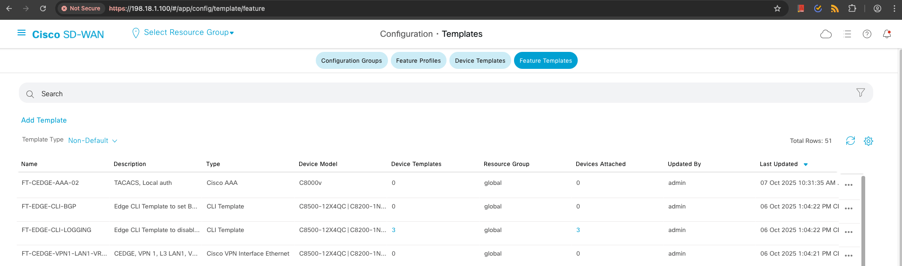
Task: Bookmark this page with the star icon
Action: [x=777, y=8]
